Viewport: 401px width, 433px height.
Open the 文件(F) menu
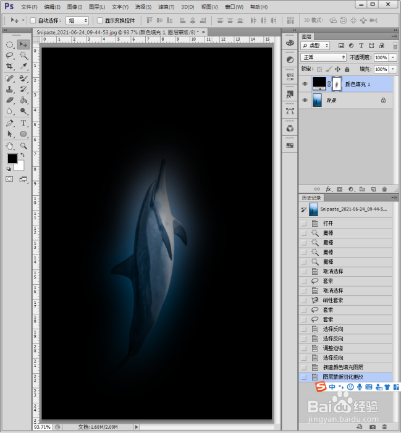pyautogui.click(x=29, y=7)
